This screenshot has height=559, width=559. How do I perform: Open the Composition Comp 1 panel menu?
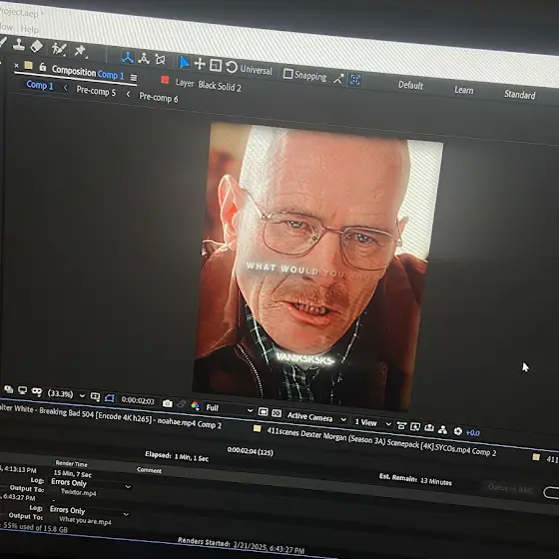[134, 78]
